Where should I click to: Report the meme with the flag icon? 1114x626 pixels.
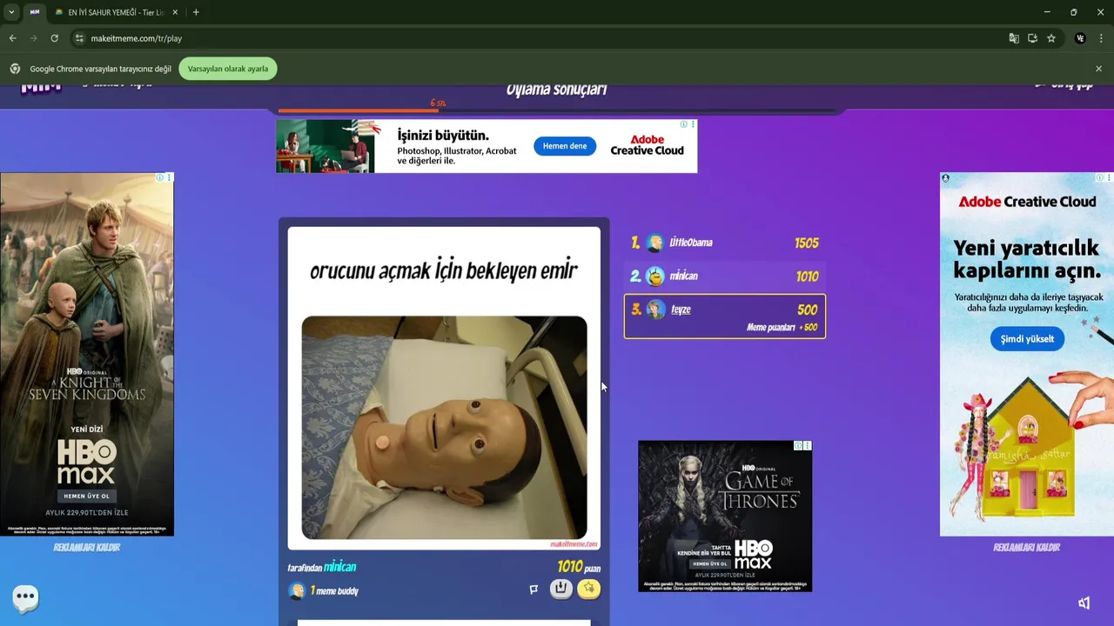(534, 589)
